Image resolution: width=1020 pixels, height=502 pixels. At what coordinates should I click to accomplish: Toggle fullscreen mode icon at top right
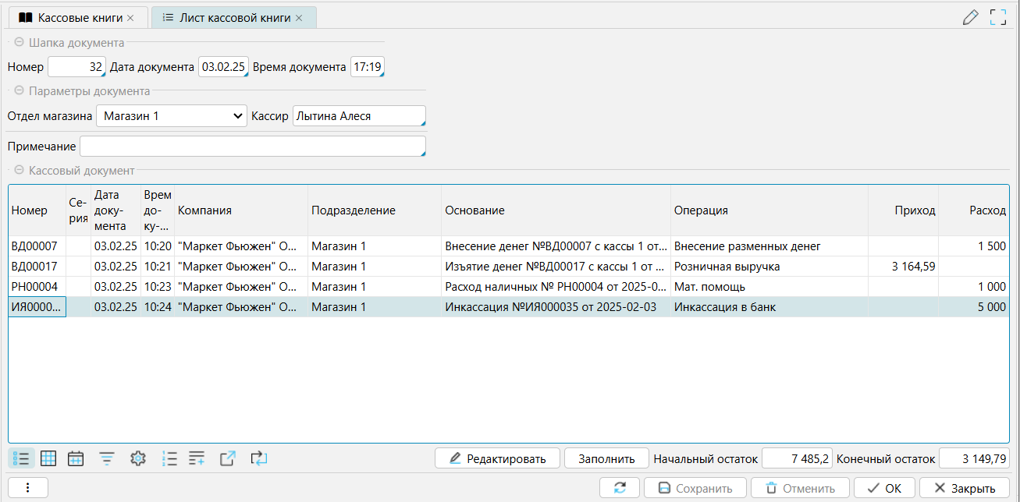click(x=997, y=17)
